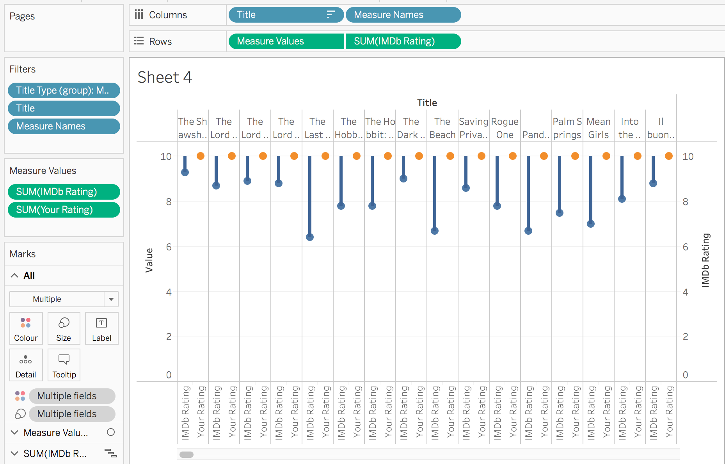Open the Size control in the Marks card

pos(64,328)
